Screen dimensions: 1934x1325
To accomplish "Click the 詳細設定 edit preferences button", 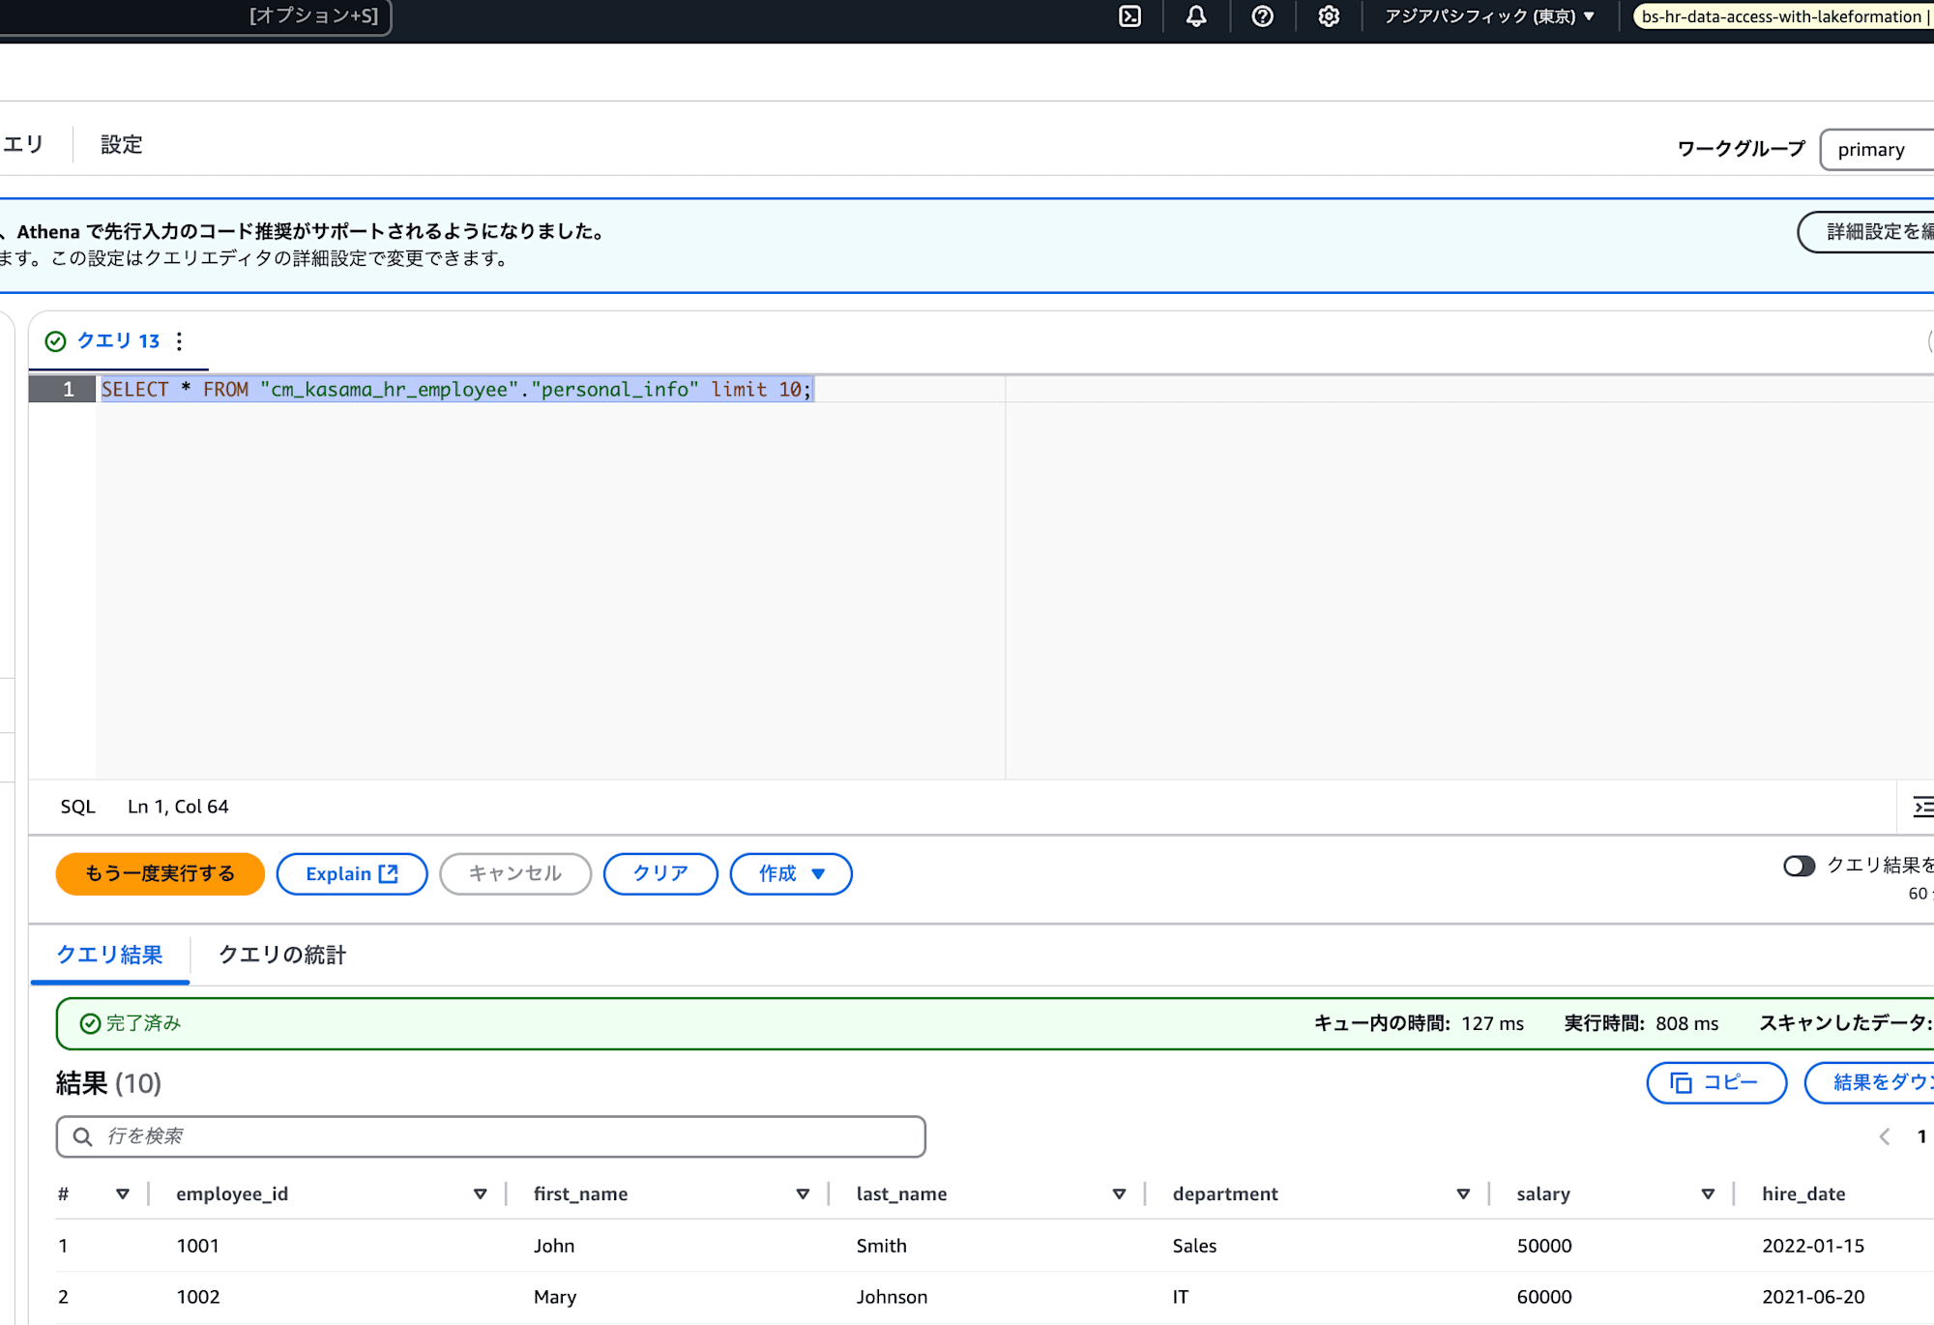I will [1865, 232].
